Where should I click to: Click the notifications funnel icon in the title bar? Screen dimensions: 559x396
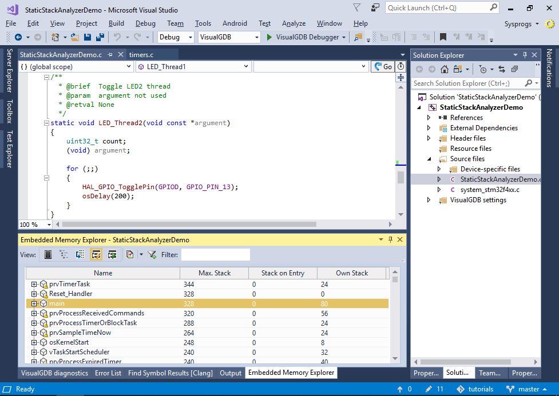(x=357, y=7)
